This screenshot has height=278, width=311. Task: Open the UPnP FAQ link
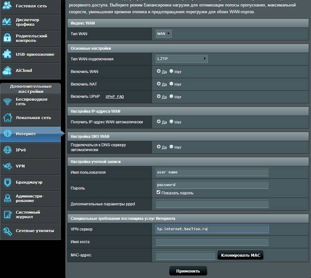tap(115, 96)
